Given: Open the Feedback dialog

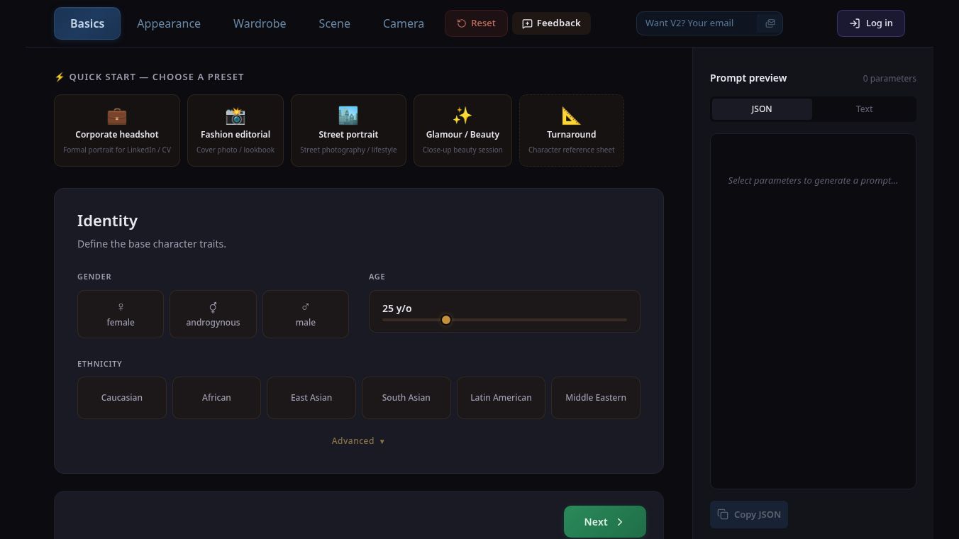Looking at the screenshot, I should (551, 23).
